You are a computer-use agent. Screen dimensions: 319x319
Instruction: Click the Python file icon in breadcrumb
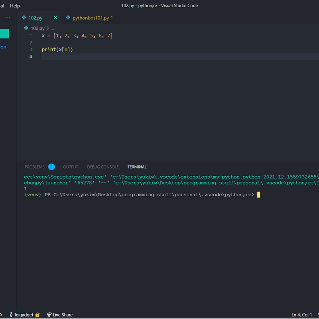27,28
